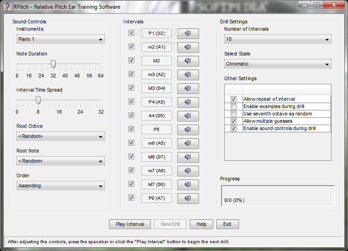Enable examples during drill checkbox
The height and width of the screenshot is (251, 348).
(233, 106)
